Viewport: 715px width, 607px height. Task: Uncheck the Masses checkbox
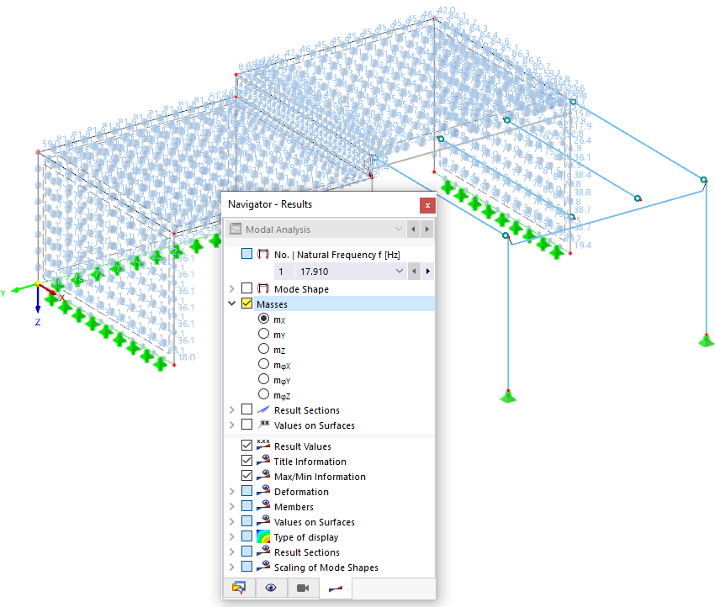pos(246,303)
